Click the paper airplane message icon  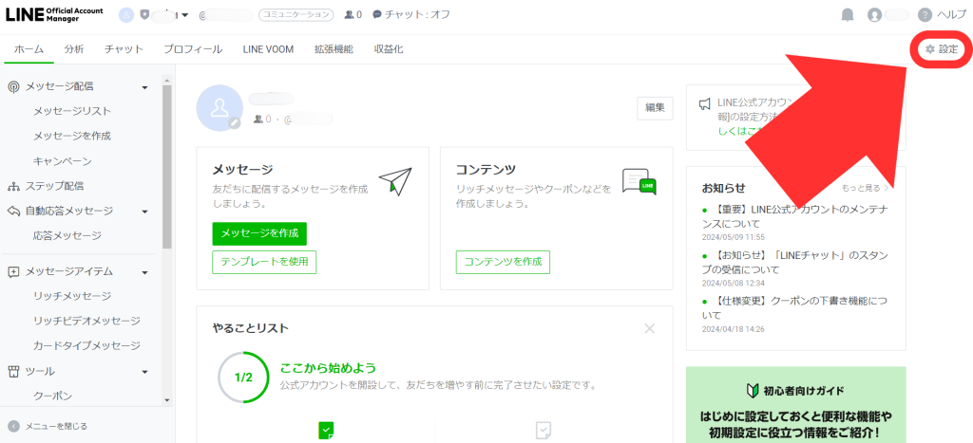click(x=395, y=181)
